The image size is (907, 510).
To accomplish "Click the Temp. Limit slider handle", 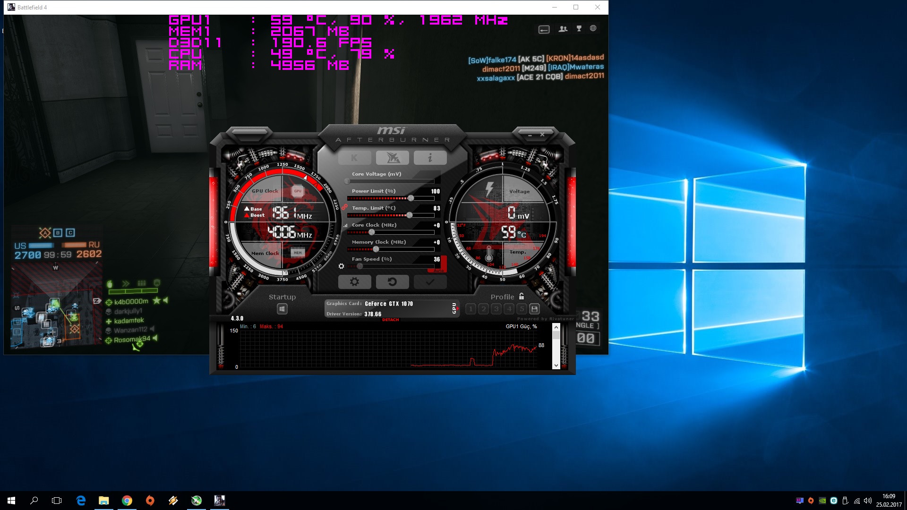I will 410,215.
